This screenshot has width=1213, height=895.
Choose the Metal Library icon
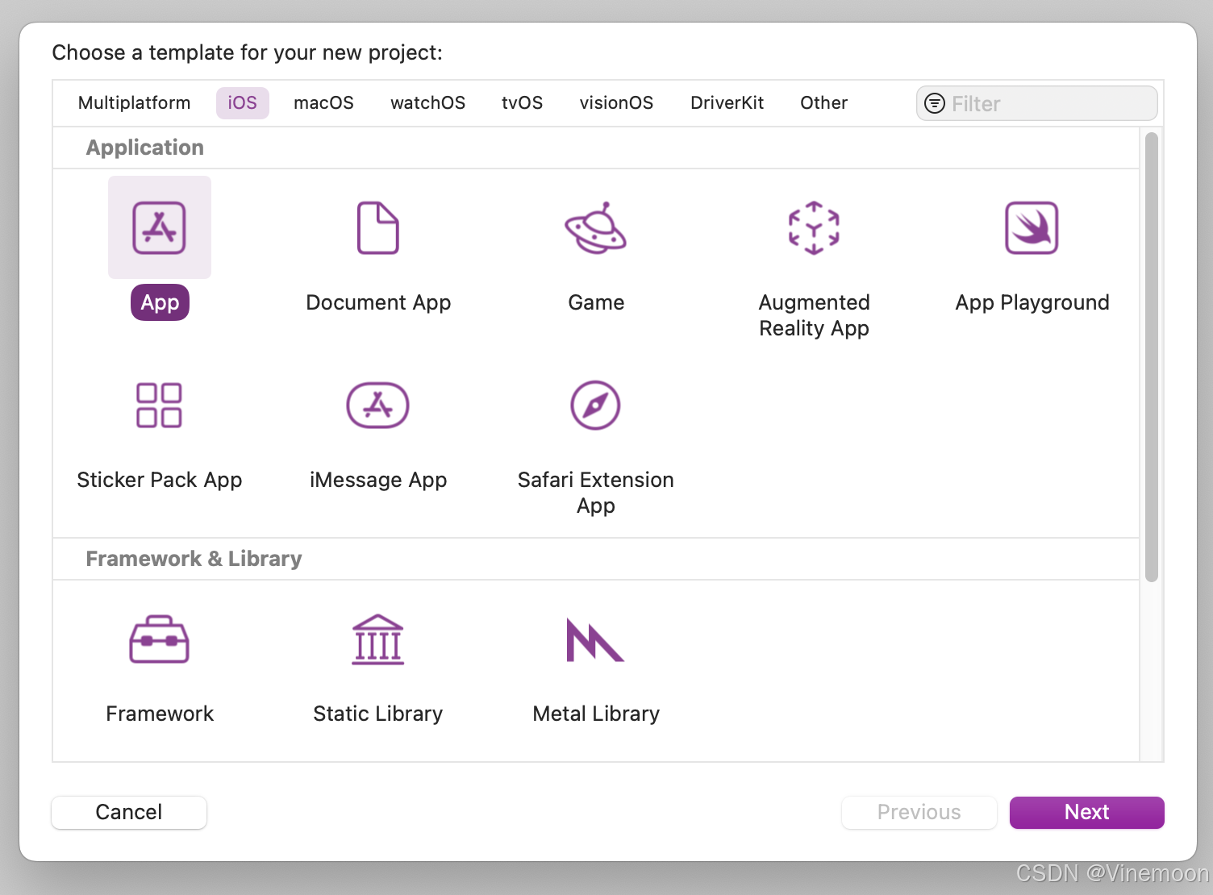pos(596,639)
